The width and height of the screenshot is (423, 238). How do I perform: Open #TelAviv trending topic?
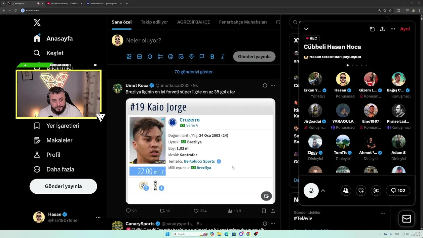303,218
